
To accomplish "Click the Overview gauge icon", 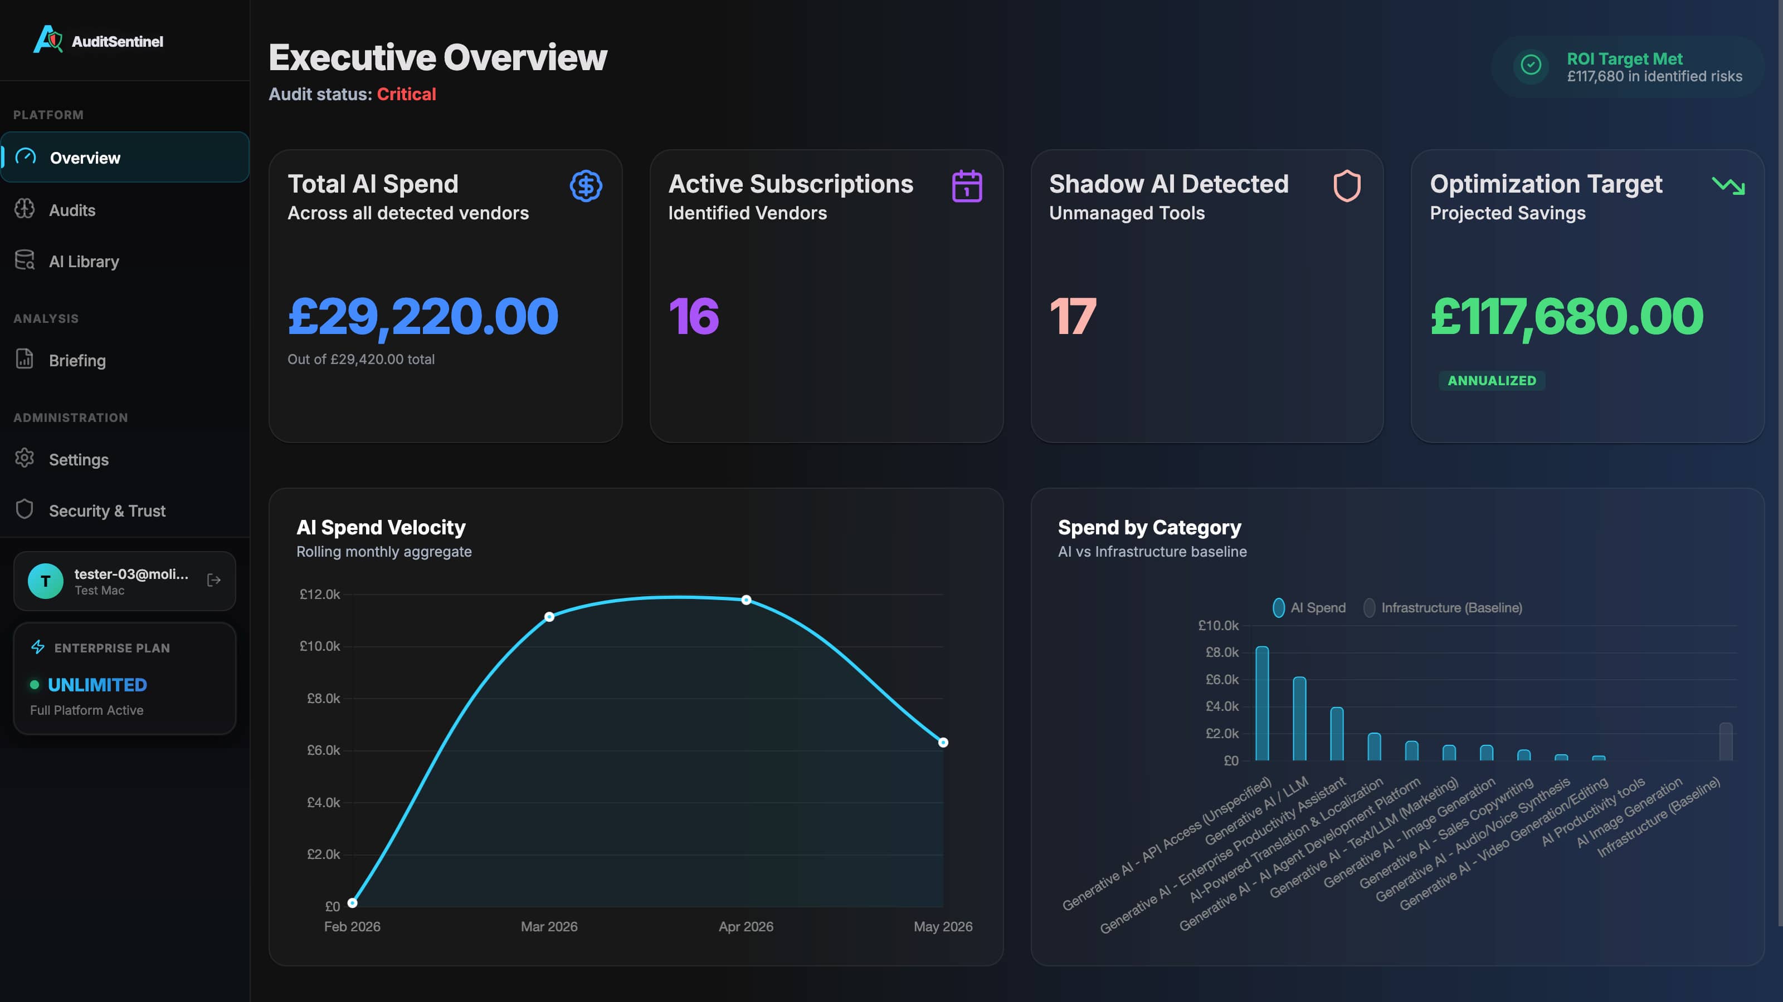I will [26, 157].
